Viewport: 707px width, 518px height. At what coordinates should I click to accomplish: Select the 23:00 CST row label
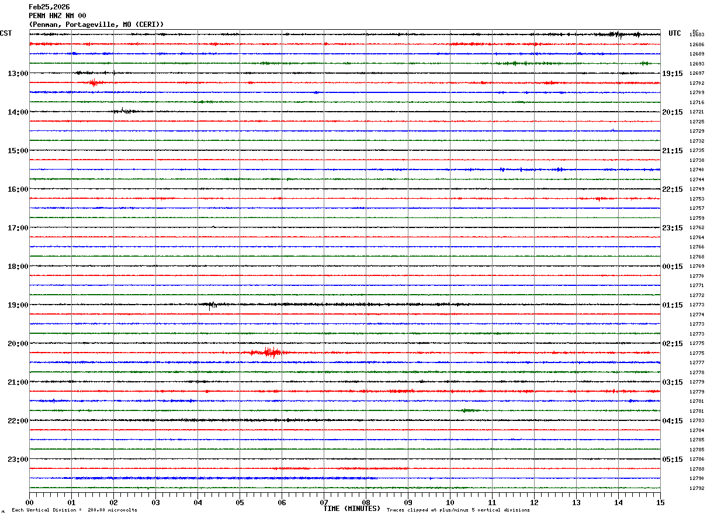pyautogui.click(x=18, y=460)
